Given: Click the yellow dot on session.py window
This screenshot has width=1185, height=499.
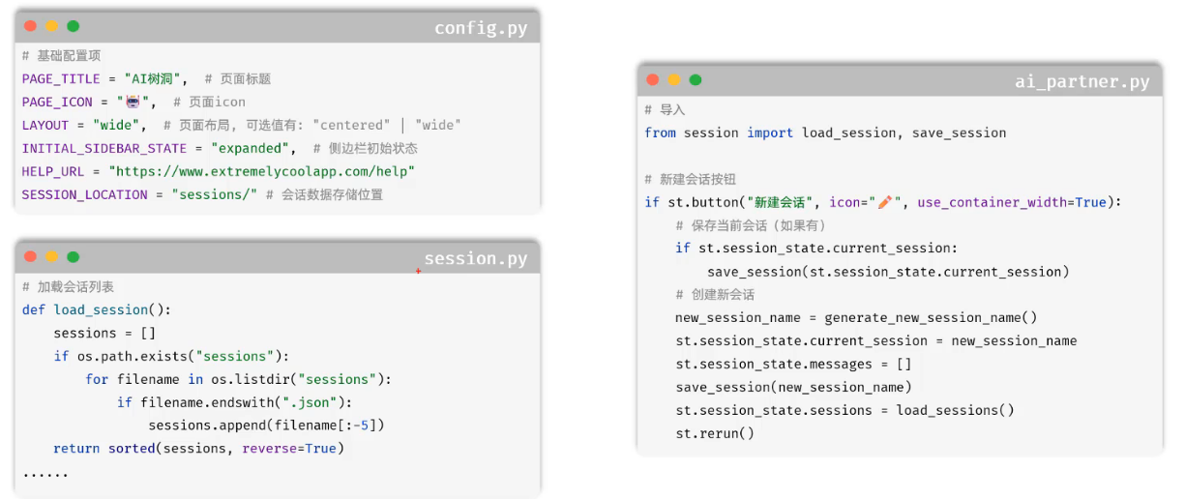Looking at the screenshot, I should [x=52, y=256].
